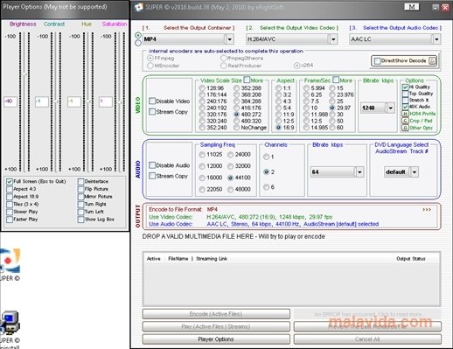Click Preview The Last Rendered File button

[367, 326]
